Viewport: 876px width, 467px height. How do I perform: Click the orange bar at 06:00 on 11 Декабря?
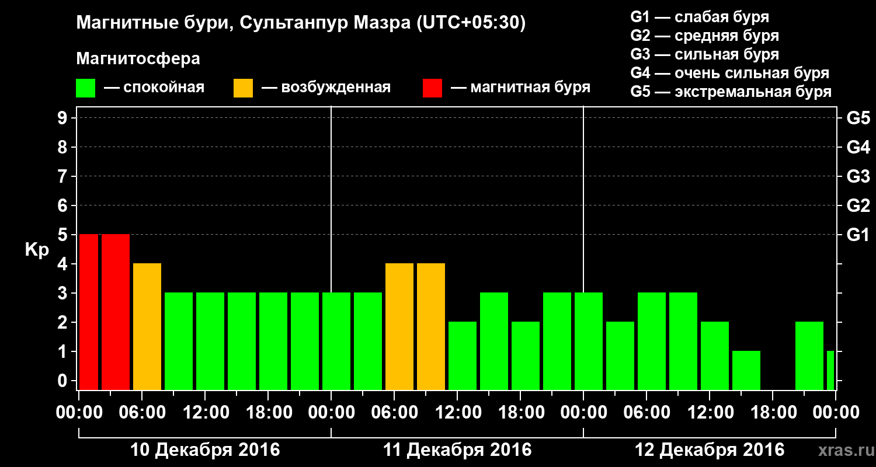pos(399,327)
